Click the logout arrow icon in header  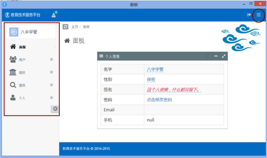pyautogui.click(x=249, y=15)
